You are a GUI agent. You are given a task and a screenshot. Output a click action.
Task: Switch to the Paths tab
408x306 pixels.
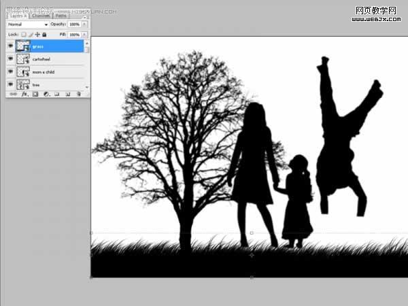[61, 16]
